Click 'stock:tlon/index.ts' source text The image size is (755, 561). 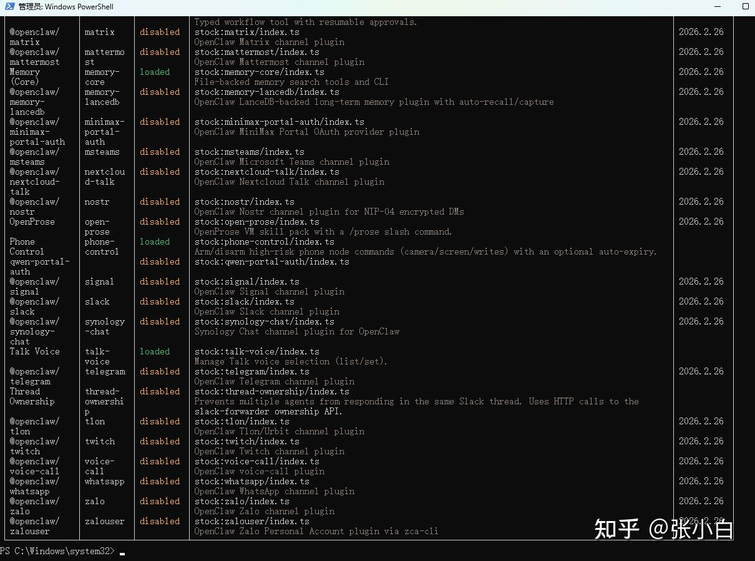(242, 421)
